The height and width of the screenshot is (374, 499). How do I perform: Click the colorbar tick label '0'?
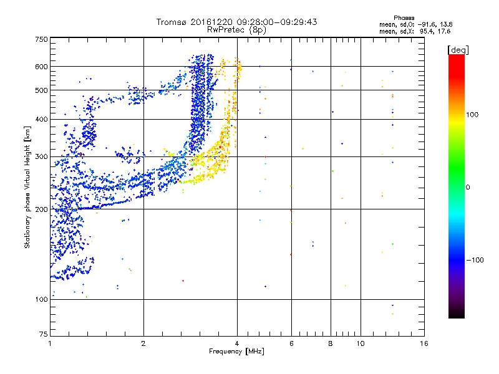click(x=468, y=187)
